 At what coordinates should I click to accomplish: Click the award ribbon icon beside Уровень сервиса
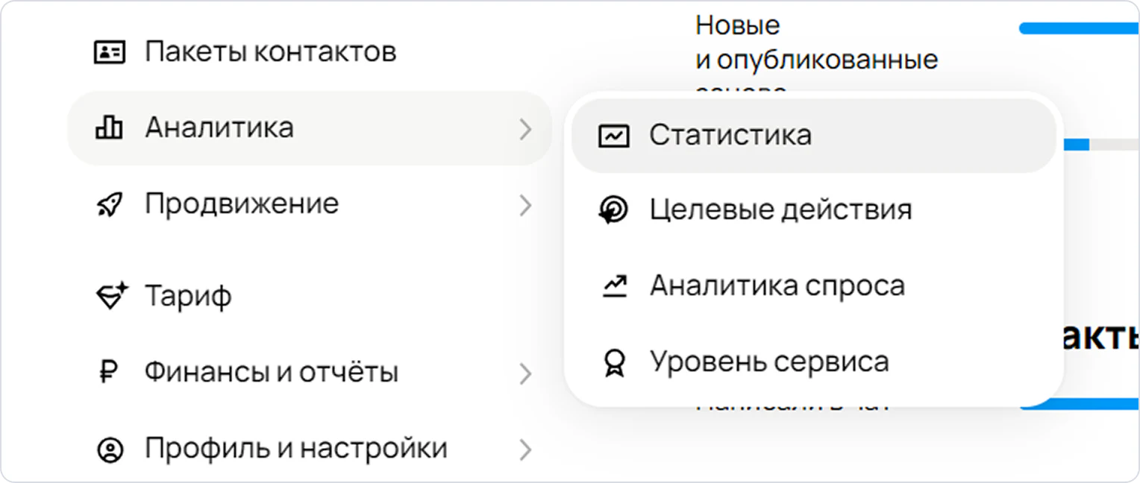[x=614, y=363]
